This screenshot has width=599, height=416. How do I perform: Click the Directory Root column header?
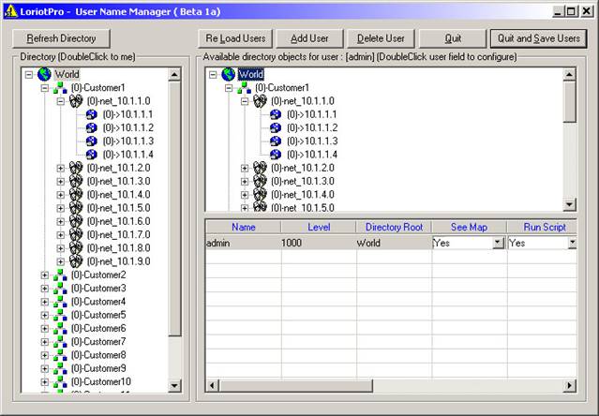click(394, 227)
